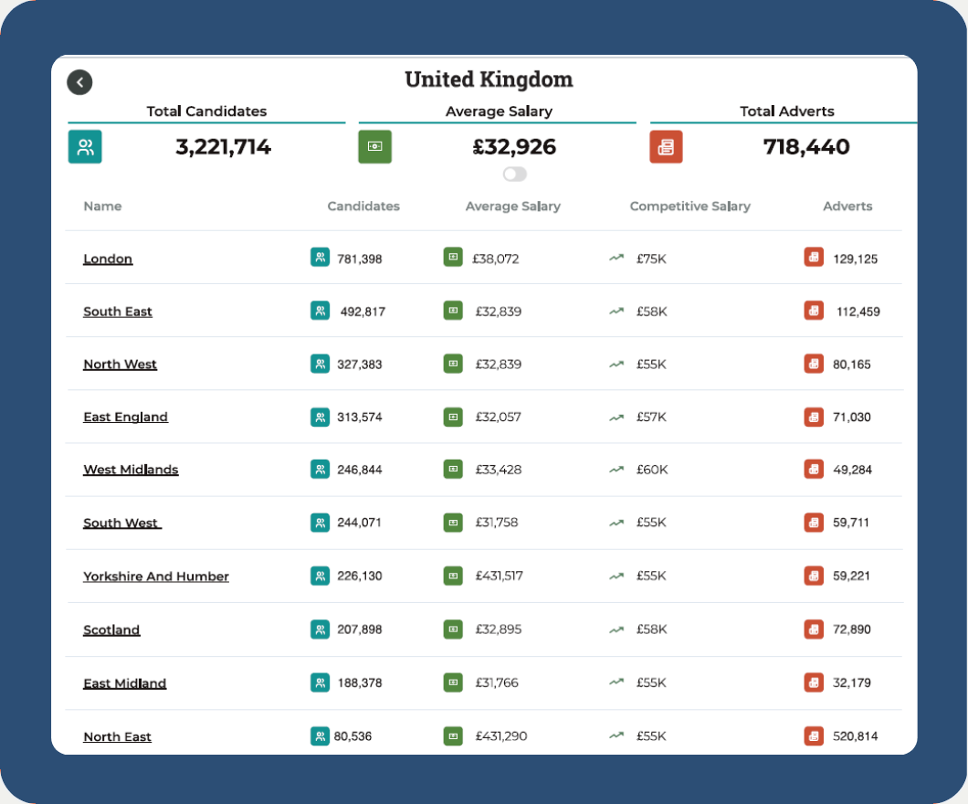Click the Competitive Salary column header
The width and height of the screenshot is (968, 804).
pyautogui.click(x=690, y=206)
